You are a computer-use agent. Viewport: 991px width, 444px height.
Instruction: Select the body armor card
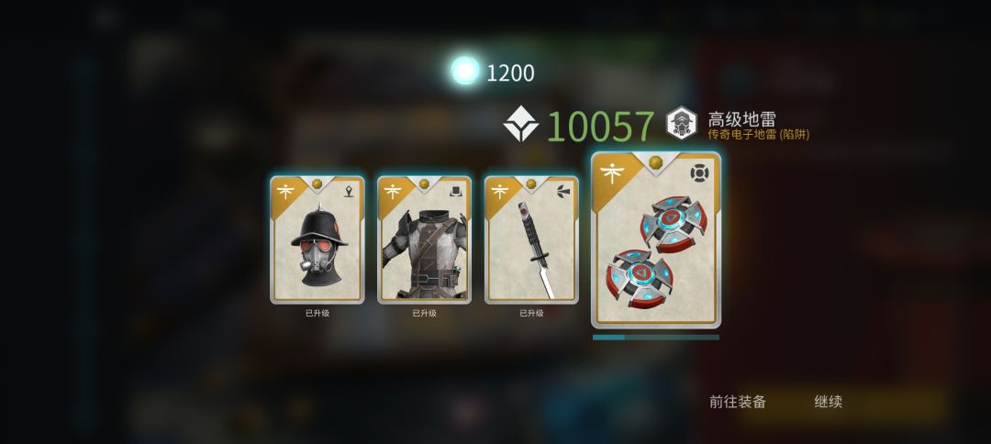(424, 239)
